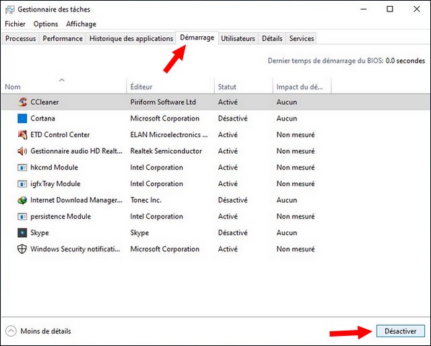Click Désactivé status in Cortana row
This screenshot has height=346, width=431.
coord(233,118)
